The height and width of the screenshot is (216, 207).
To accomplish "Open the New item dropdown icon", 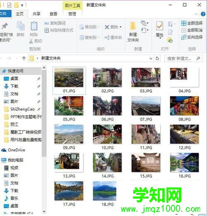I will tap(144, 23).
